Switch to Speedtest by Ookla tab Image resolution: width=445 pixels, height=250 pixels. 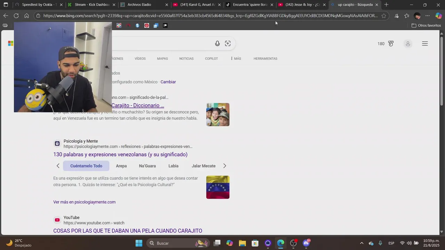pos(39,5)
